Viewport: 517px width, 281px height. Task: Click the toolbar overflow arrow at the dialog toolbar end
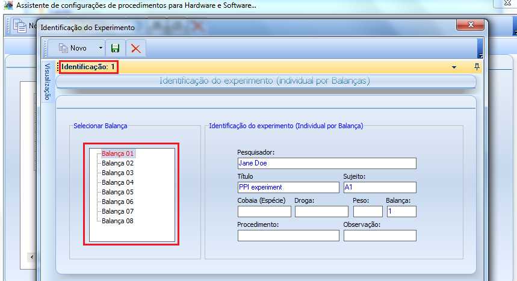point(480,49)
